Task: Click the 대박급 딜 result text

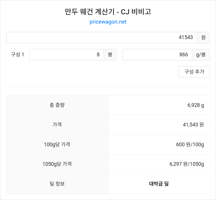Action: [x=159, y=184]
